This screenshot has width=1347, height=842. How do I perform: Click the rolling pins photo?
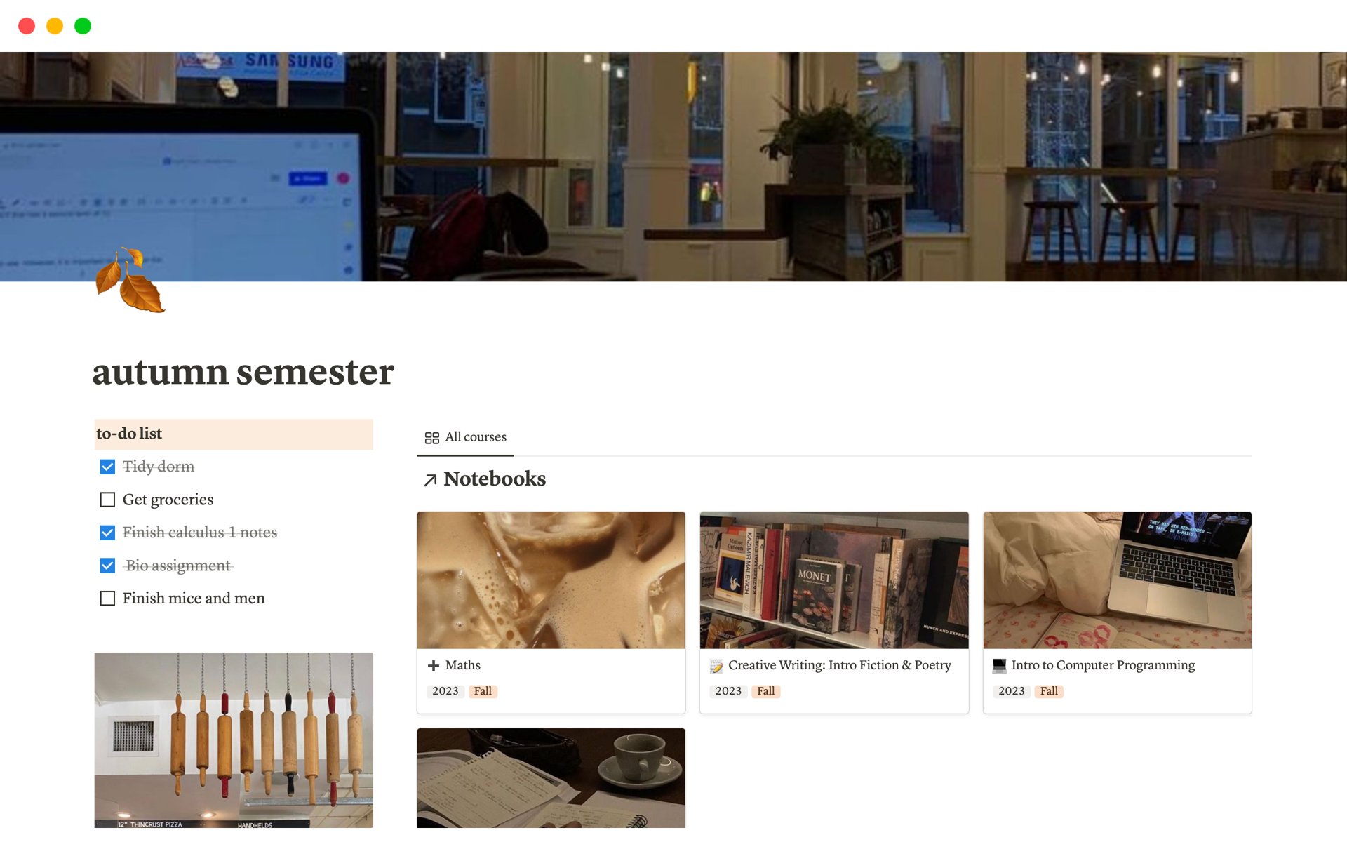[234, 740]
